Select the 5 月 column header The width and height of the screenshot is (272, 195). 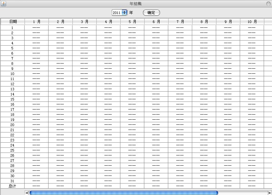[x=132, y=21]
